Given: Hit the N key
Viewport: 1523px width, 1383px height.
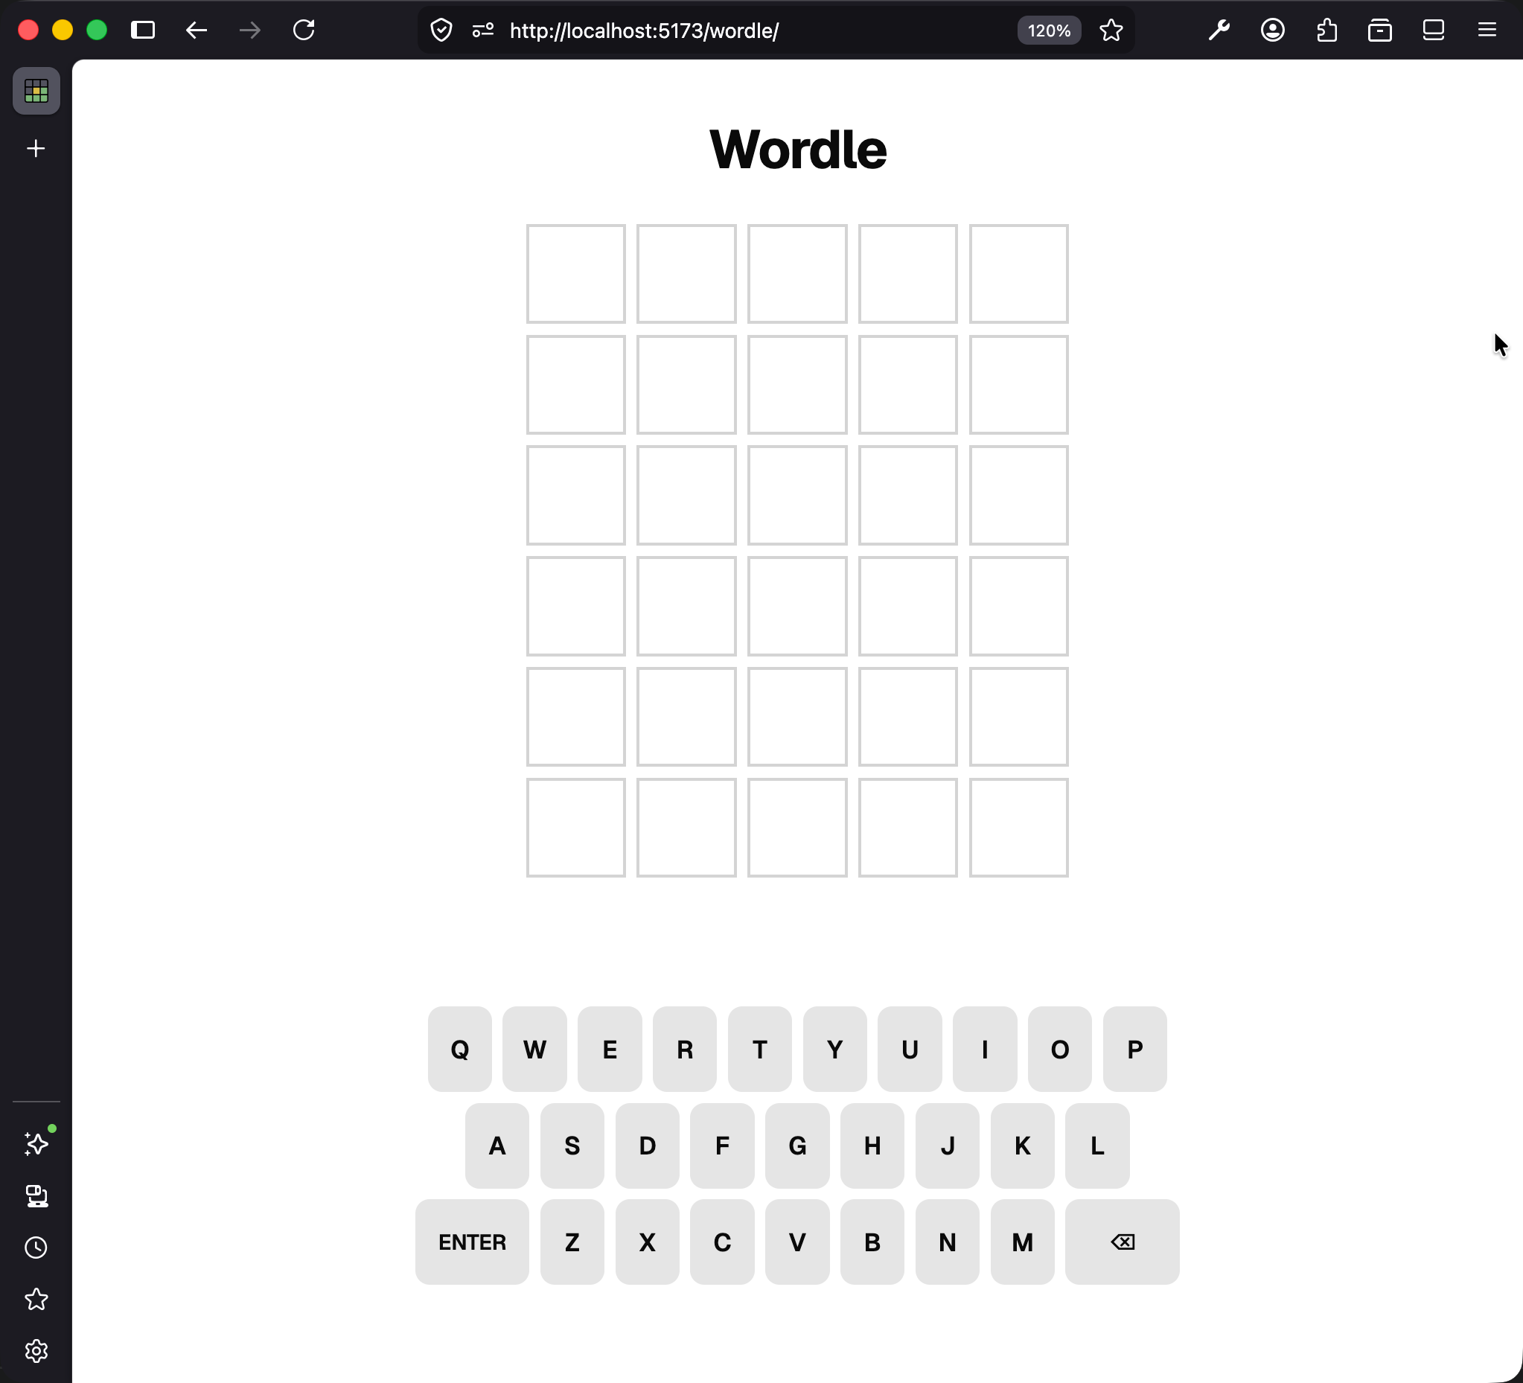Looking at the screenshot, I should tap(948, 1242).
